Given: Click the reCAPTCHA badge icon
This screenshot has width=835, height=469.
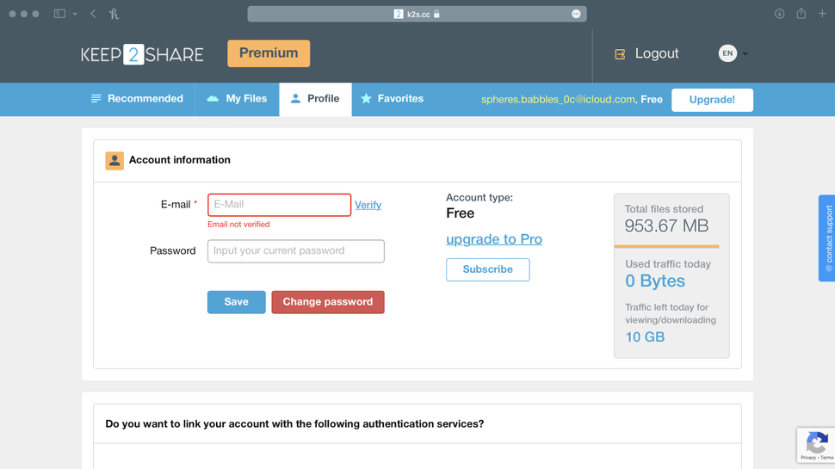Looking at the screenshot, I should [815, 444].
